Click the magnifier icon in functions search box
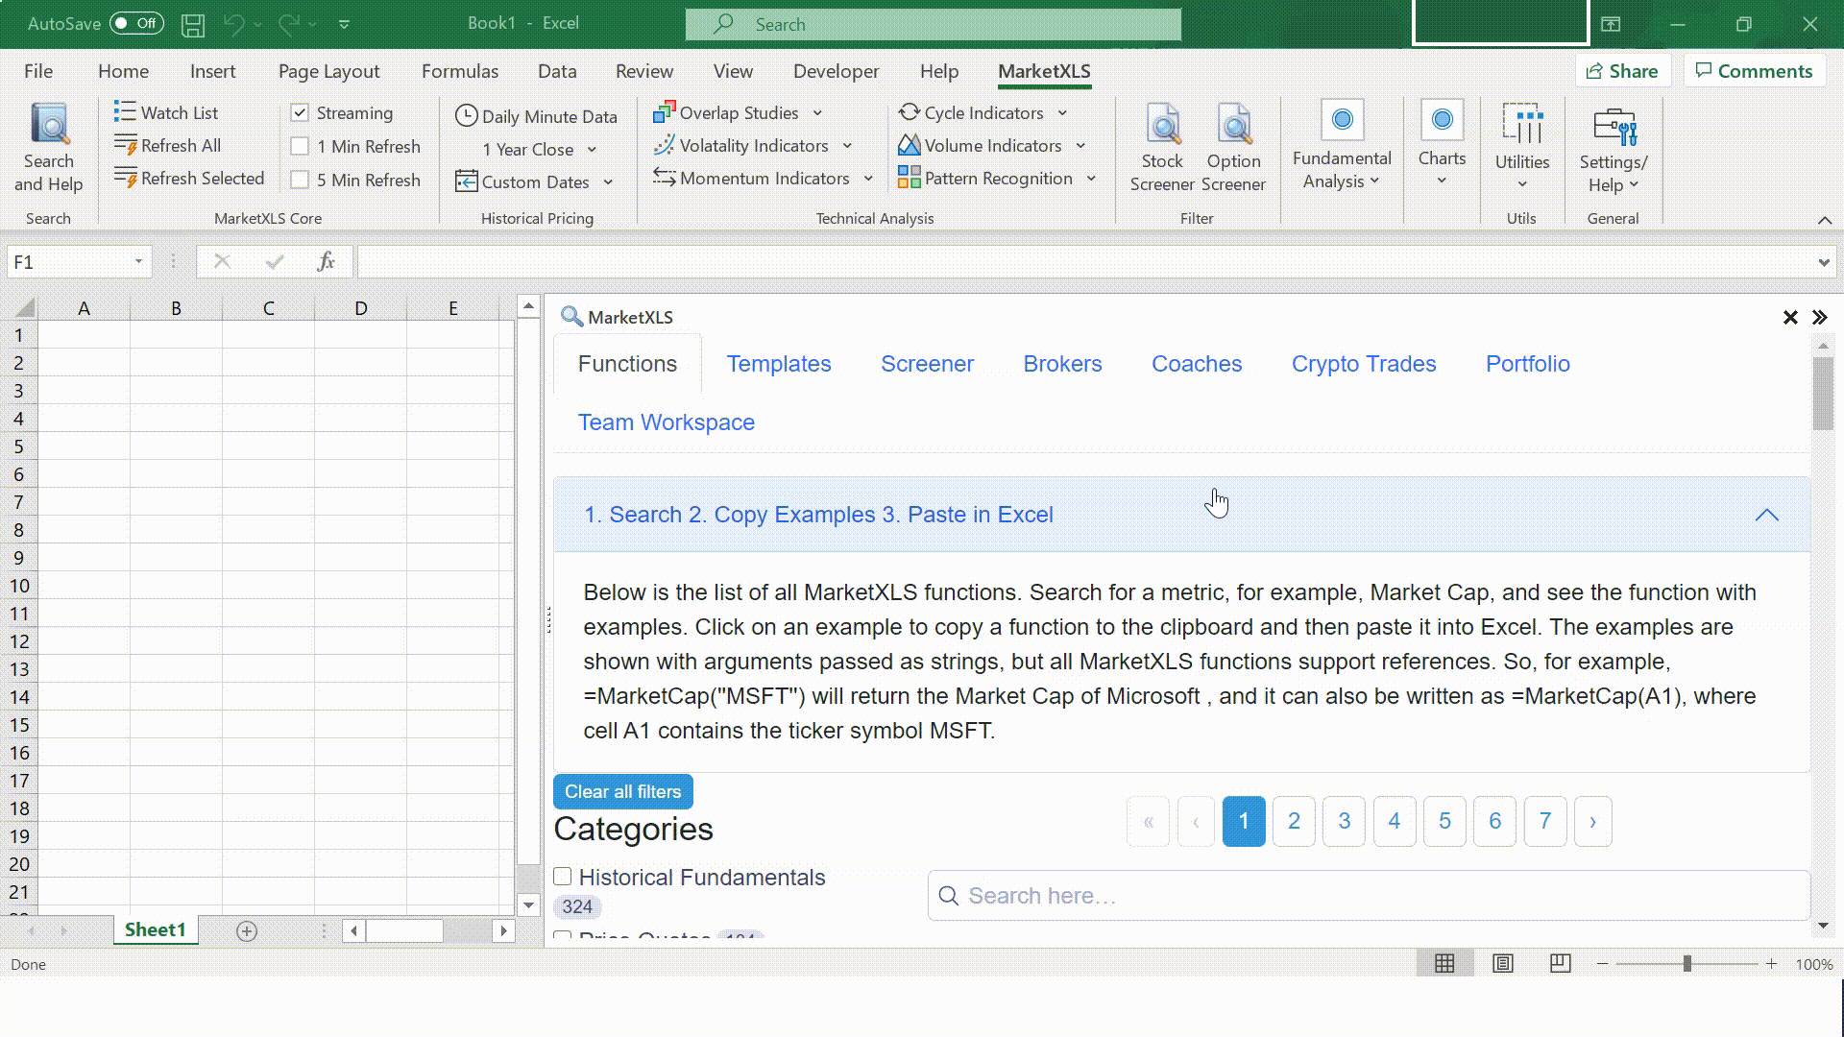This screenshot has width=1844, height=1037. pyautogui.click(x=949, y=896)
